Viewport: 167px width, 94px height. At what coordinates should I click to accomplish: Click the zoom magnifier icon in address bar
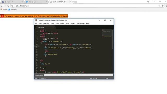click(x=159, y=6)
